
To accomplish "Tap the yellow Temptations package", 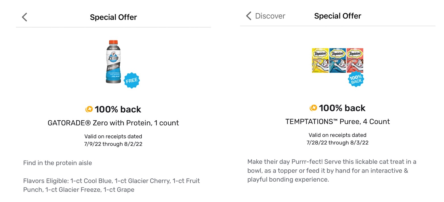I will (320, 60).
